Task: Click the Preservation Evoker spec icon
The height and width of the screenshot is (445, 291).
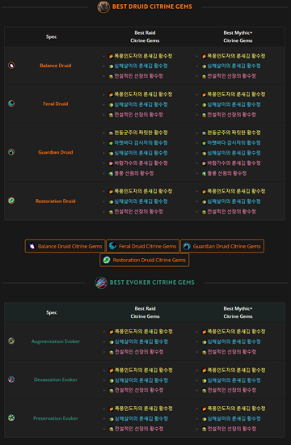Action: click(11, 417)
